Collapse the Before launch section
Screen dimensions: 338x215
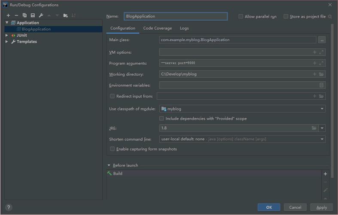109,166
